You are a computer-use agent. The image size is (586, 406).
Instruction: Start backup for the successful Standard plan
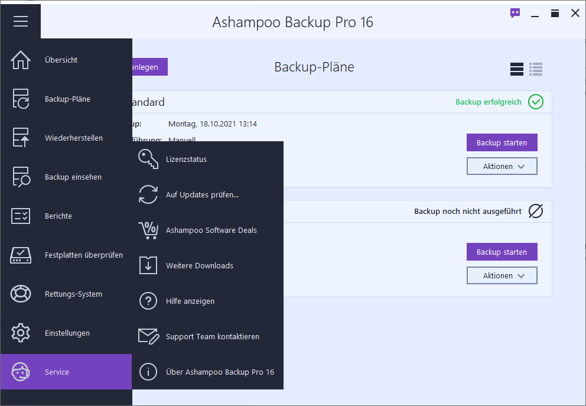(502, 142)
